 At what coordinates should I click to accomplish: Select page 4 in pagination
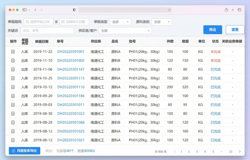click(205, 152)
